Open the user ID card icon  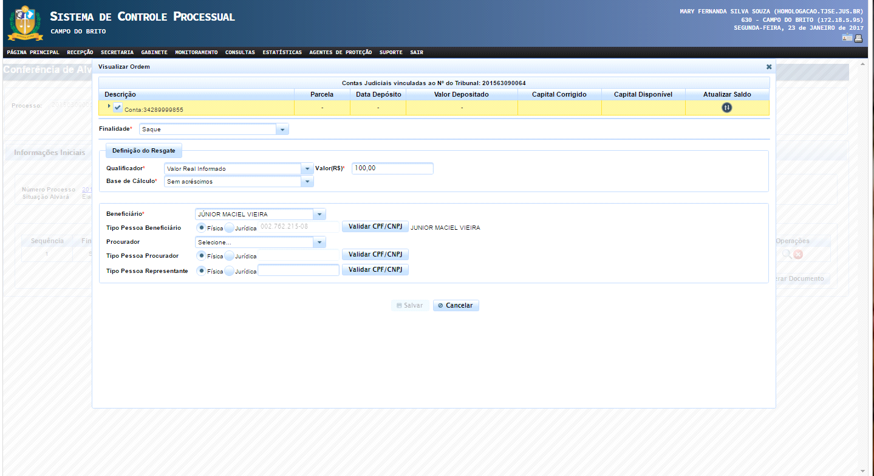point(847,38)
